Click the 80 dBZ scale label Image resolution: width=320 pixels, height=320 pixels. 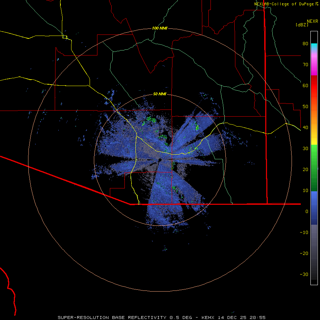coord(305,43)
